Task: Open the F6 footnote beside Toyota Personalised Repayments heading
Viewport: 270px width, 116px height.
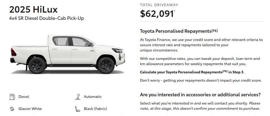Action: (214, 31)
